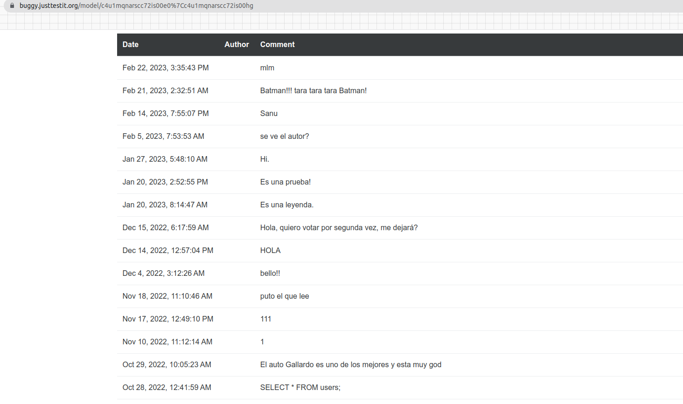Click the date 'Nov 10, 2022, 11:12:14 AM'

[167, 342]
